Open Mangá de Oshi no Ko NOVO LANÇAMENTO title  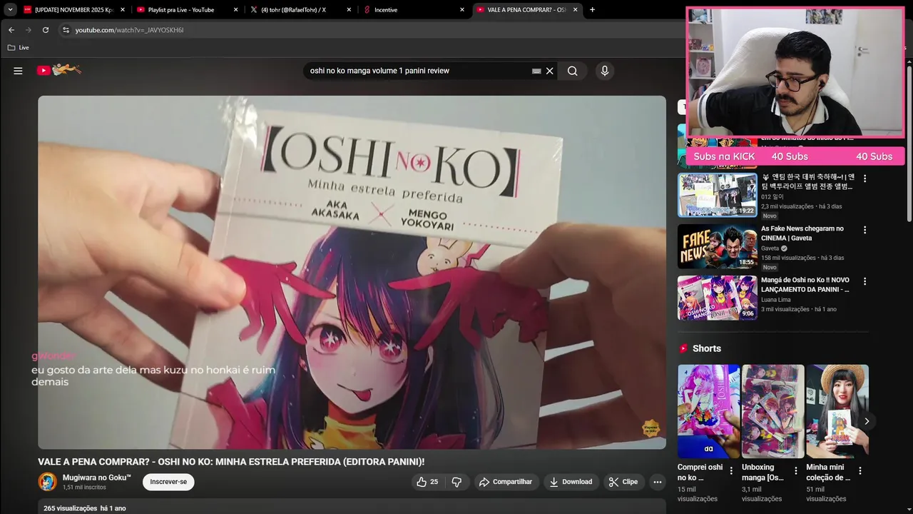(805, 285)
